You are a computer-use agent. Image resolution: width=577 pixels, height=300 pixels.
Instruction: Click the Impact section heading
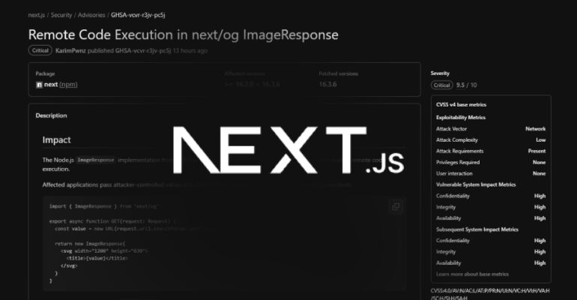click(56, 140)
